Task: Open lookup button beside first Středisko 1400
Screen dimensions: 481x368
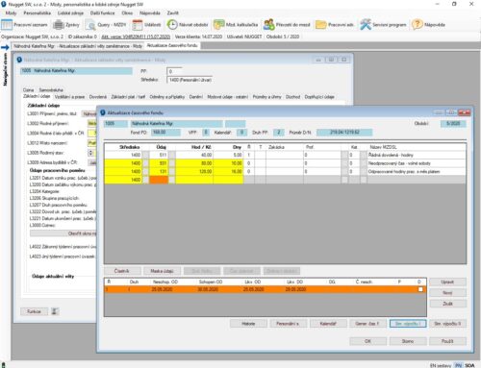Action: click(145, 155)
